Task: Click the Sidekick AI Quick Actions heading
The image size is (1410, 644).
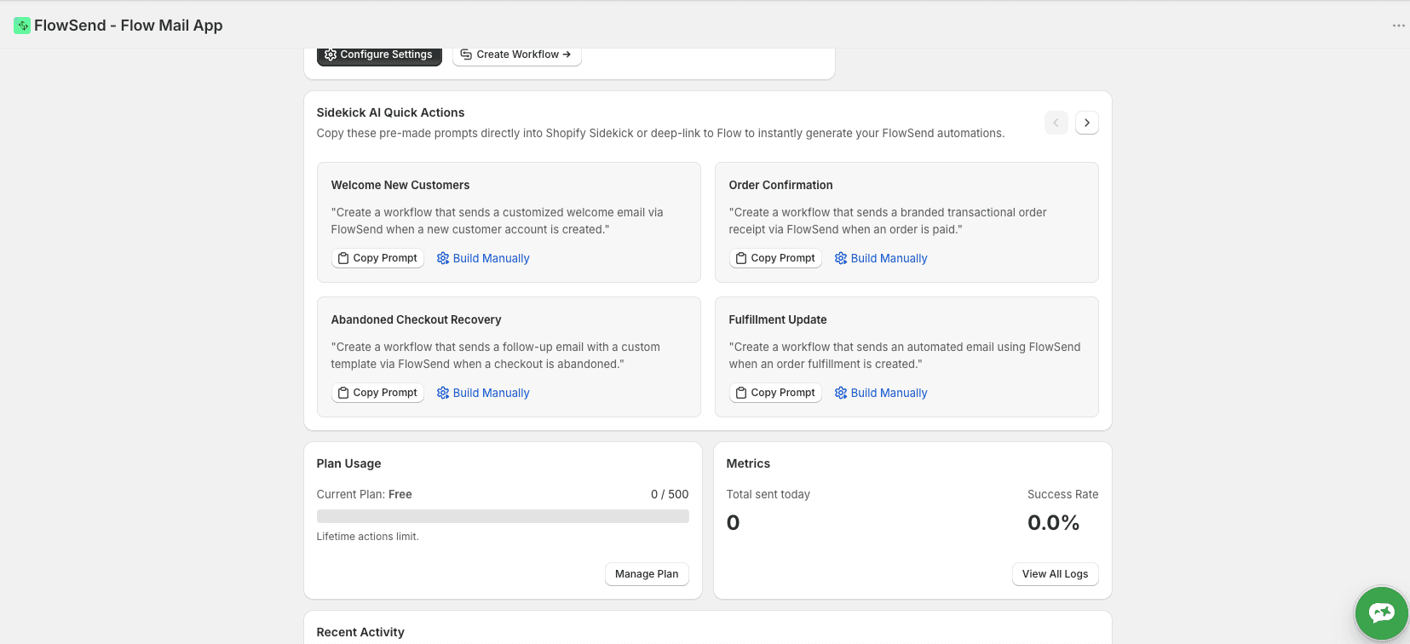Action: pyautogui.click(x=390, y=112)
